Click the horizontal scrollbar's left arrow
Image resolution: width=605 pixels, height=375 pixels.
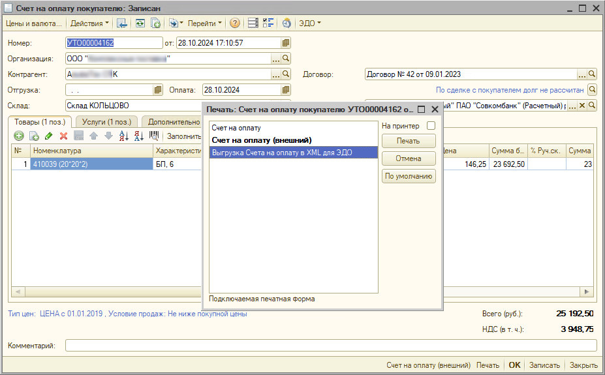coord(18,292)
